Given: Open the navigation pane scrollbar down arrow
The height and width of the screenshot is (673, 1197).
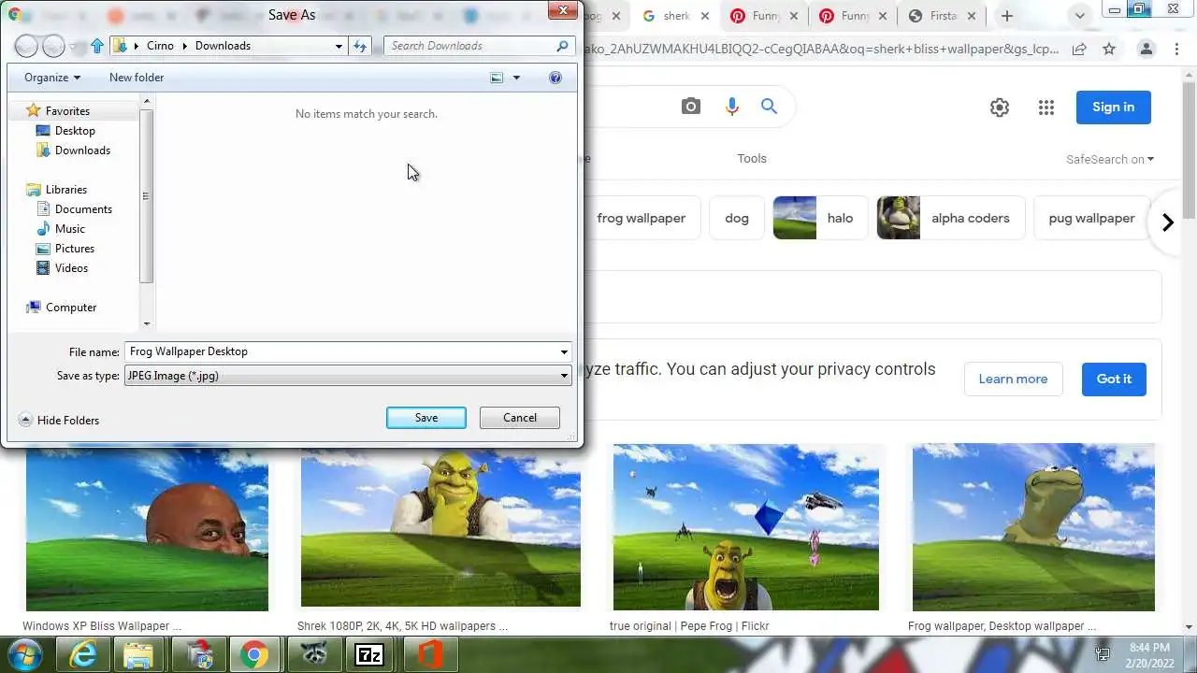Looking at the screenshot, I should (146, 323).
